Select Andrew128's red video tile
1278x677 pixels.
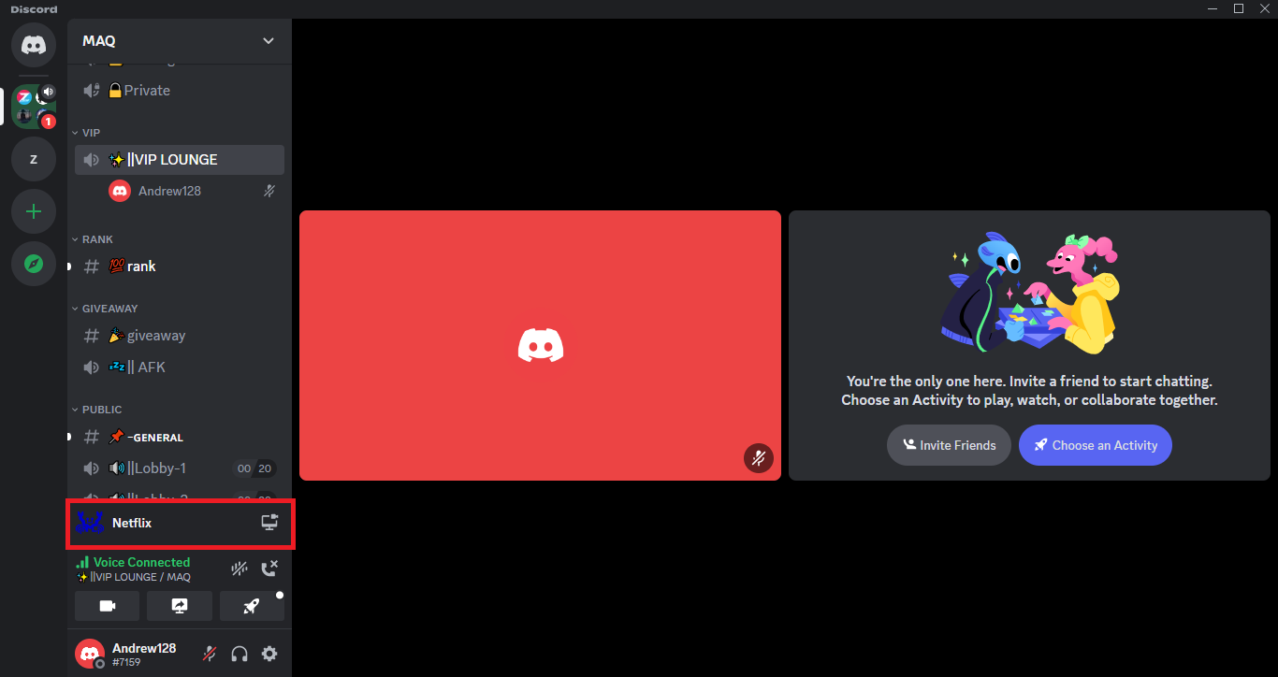pos(540,346)
